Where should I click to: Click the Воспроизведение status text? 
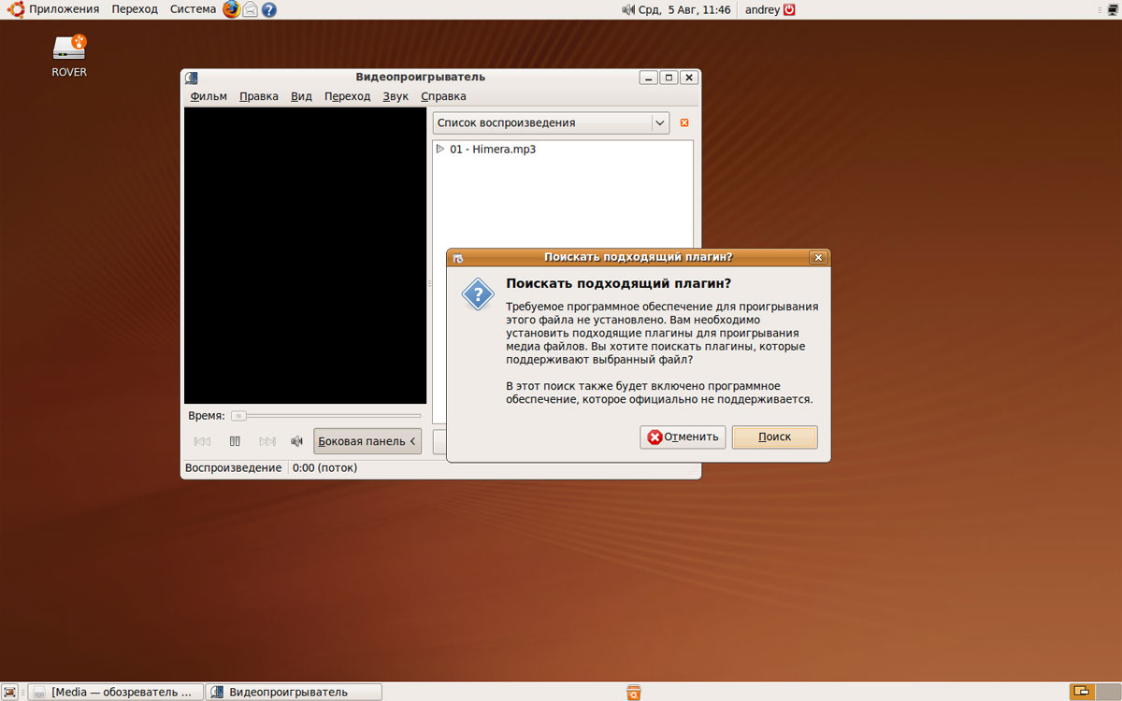pos(233,467)
